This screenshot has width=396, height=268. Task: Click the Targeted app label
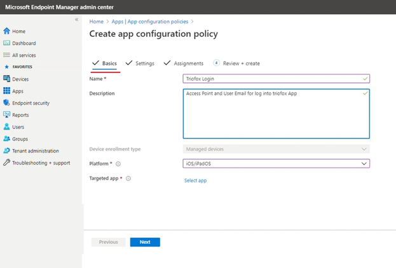[x=104, y=178]
